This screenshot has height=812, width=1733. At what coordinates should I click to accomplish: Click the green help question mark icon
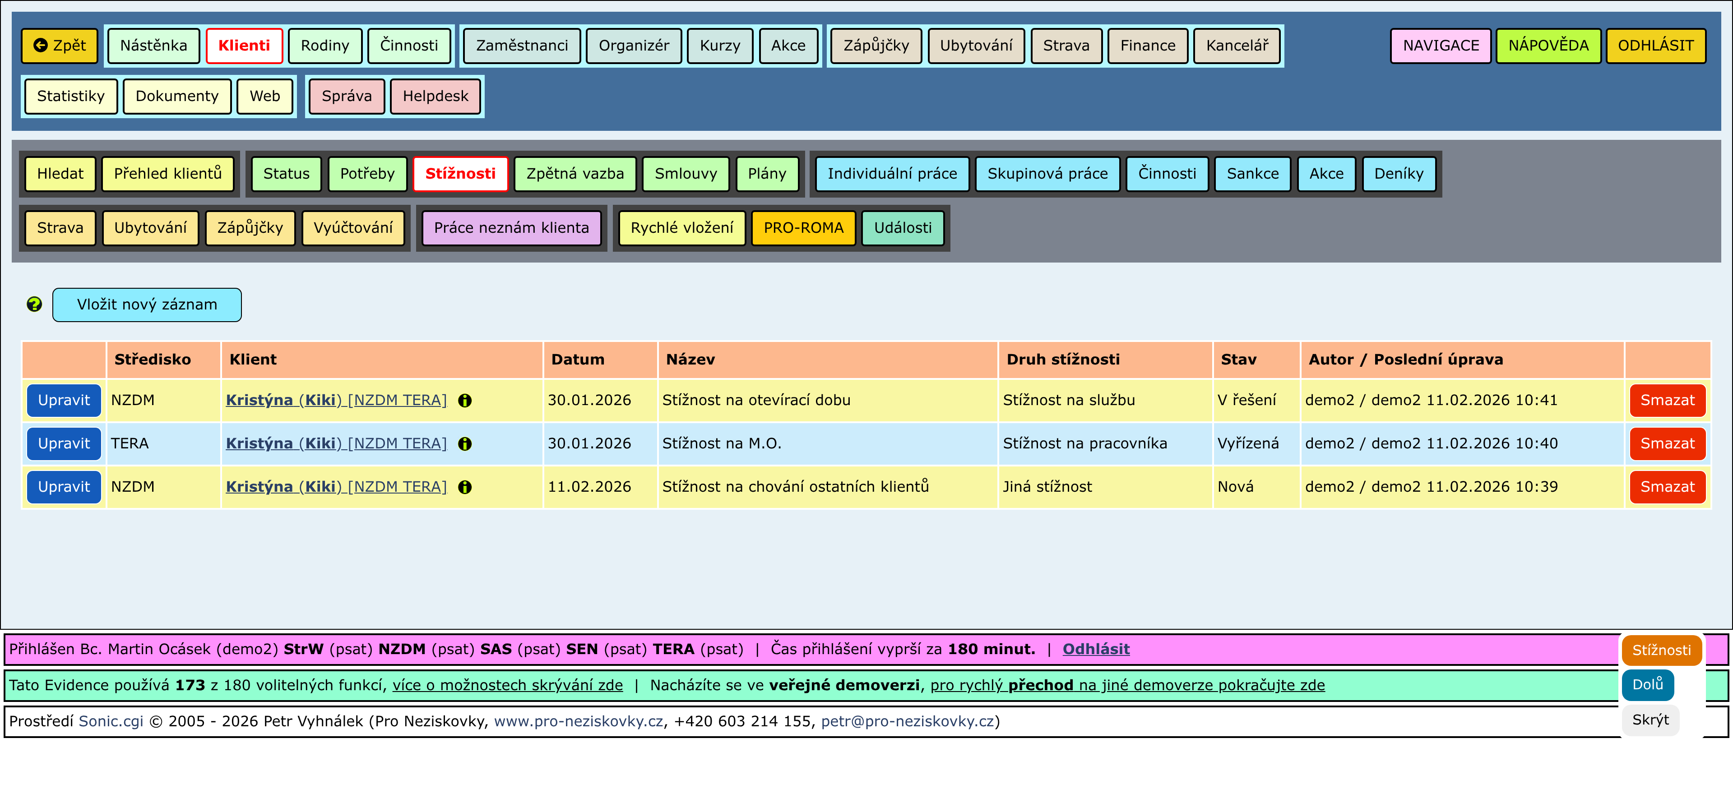point(34,304)
